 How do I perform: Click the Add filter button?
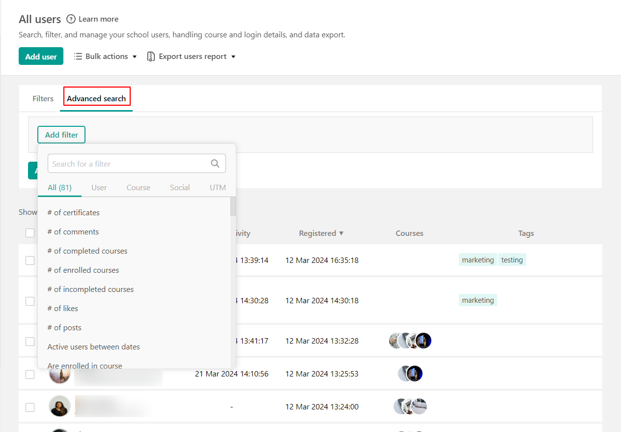[61, 134]
